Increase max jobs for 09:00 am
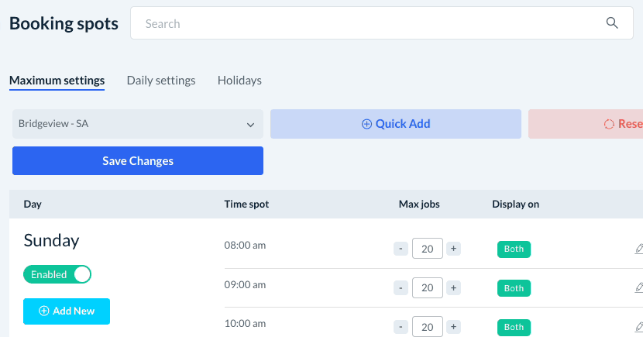Image resolution: width=643 pixels, height=337 pixels. point(454,287)
